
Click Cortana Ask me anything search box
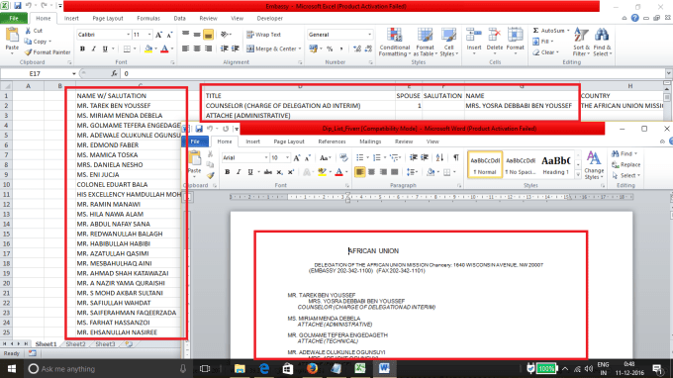coord(107,368)
